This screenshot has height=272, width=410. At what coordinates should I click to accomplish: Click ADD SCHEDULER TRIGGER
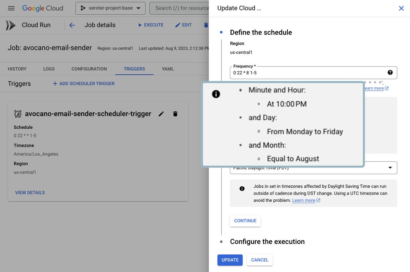coord(84,84)
